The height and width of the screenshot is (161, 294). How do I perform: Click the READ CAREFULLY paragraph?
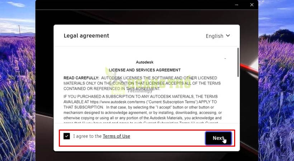(142, 83)
